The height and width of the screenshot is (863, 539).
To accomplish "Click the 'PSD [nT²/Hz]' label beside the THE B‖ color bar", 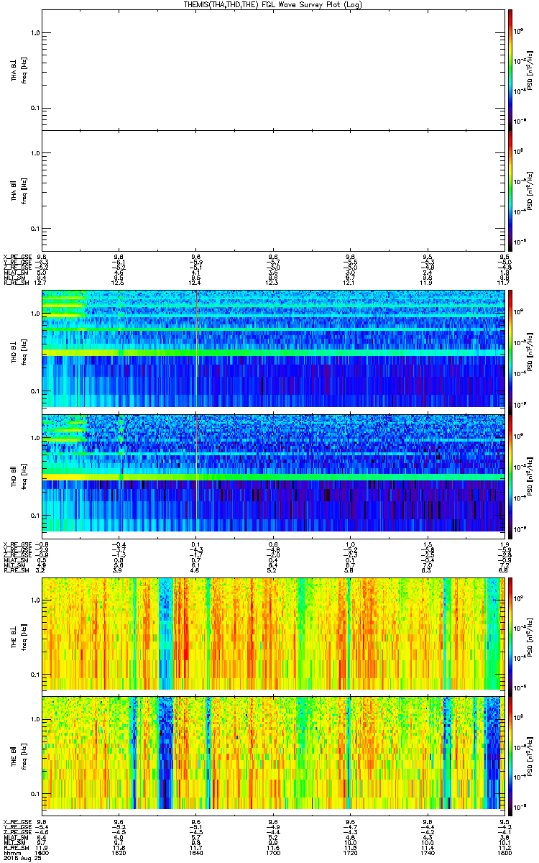I will pyautogui.click(x=530, y=757).
